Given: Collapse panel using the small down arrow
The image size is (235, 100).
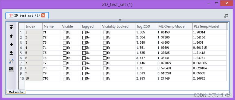Looking at the screenshot, I should (x=120, y=20).
